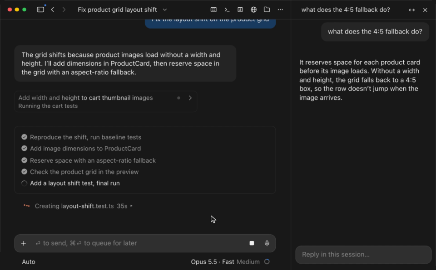Click the message starting 'The grid shifts because product images'
Viewport: 436px width, 270px height.
pos(125,63)
